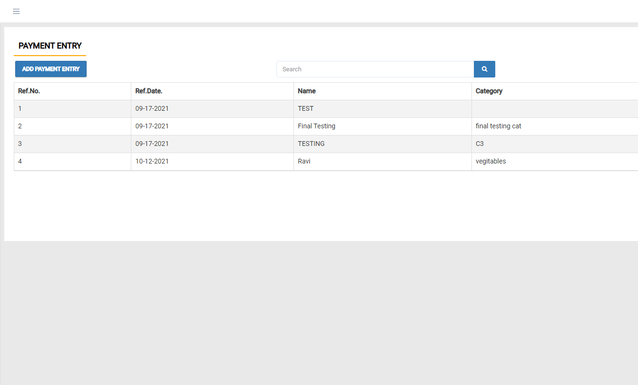The height and width of the screenshot is (385, 638).
Task: Click the magnifier search button
Action: [x=484, y=69]
